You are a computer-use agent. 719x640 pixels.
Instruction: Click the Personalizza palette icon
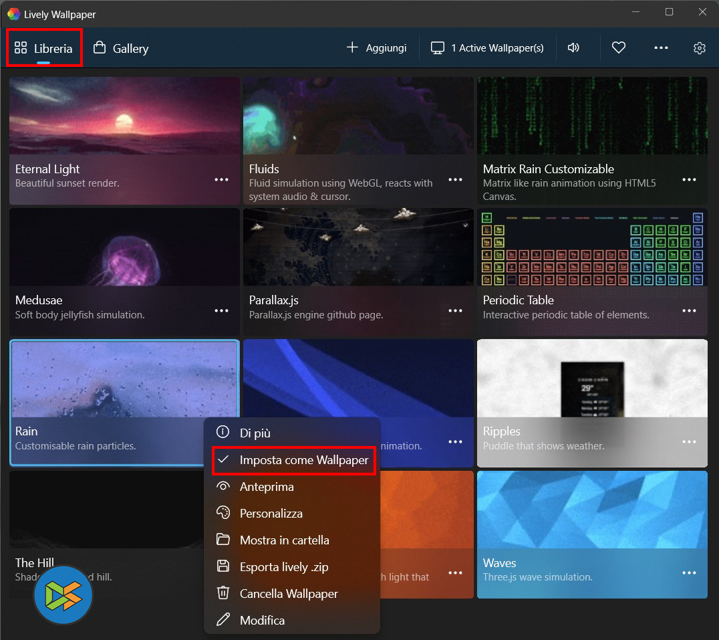pos(223,513)
